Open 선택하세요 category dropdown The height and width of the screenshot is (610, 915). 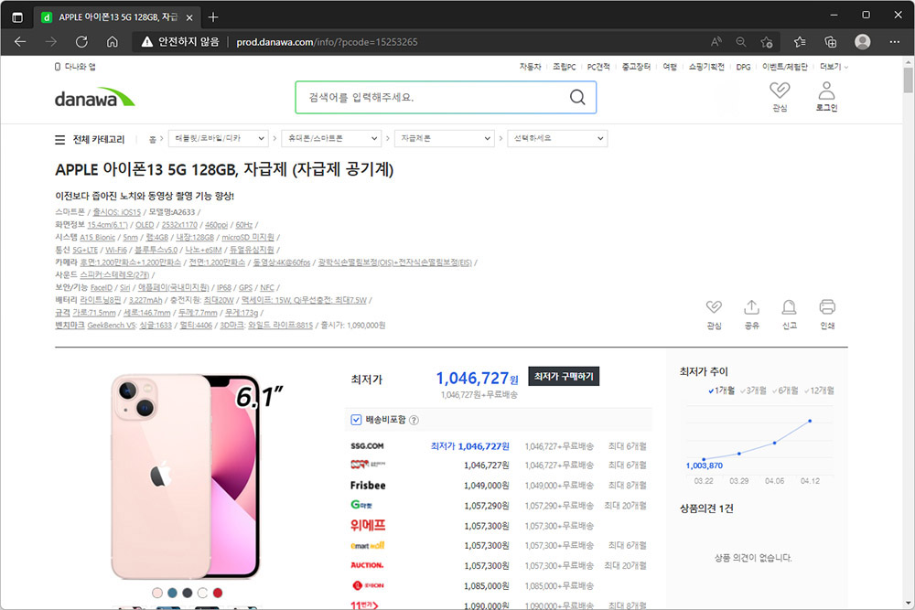557,138
